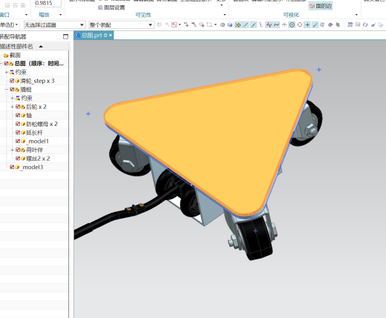This screenshot has height=318, width=386.
Task: Open the 单(M) menu button
Action: 9,24
